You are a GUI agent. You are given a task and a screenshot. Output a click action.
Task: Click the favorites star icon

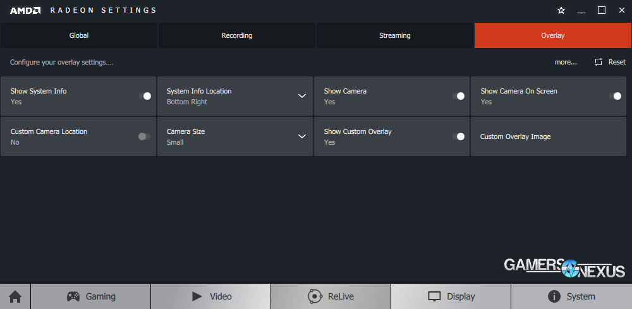(561, 11)
